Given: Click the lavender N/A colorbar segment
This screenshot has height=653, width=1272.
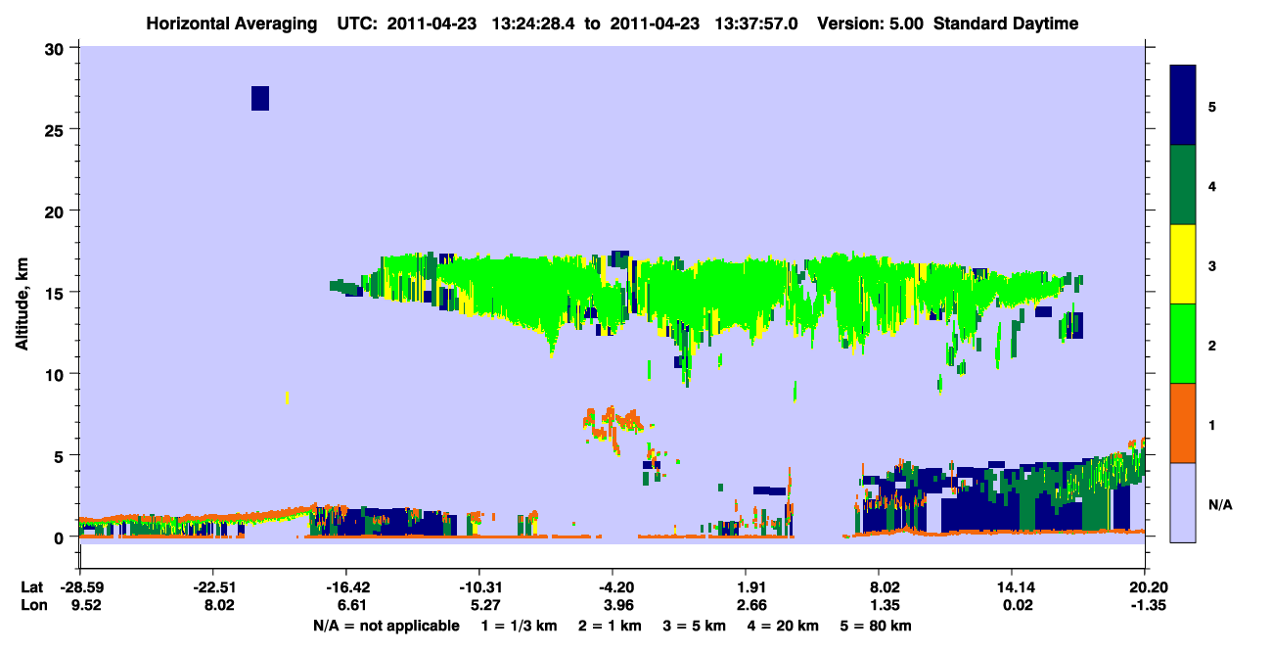Looking at the screenshot, I should click(x=1184, y=502).
